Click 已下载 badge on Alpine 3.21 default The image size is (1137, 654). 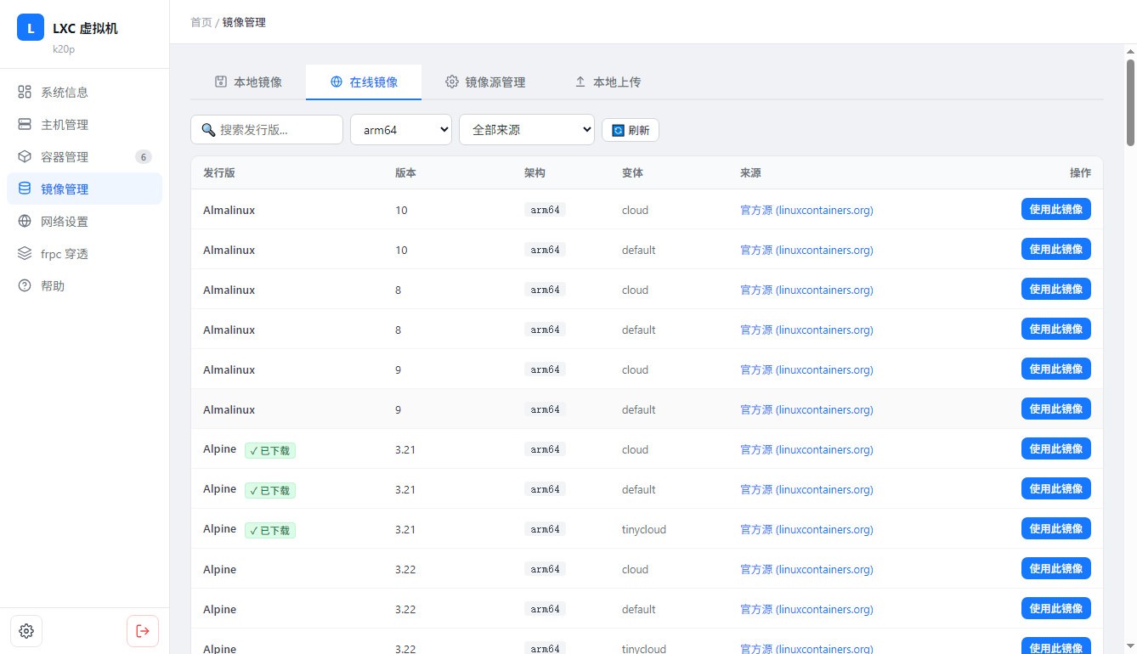click(270, 490)
